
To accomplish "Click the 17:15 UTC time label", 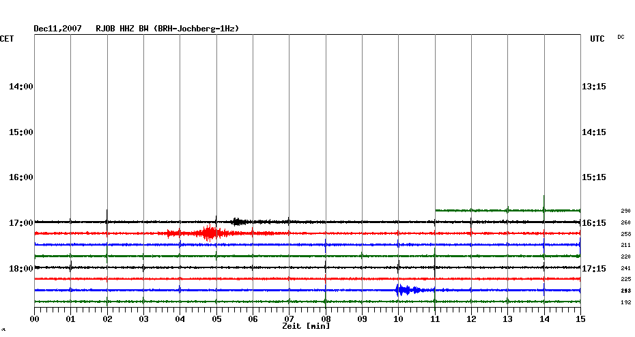I will tap(594, 269).
